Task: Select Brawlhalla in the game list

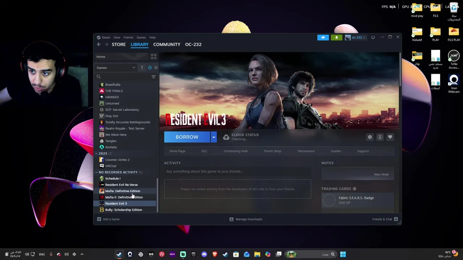Action: [113, 84]
